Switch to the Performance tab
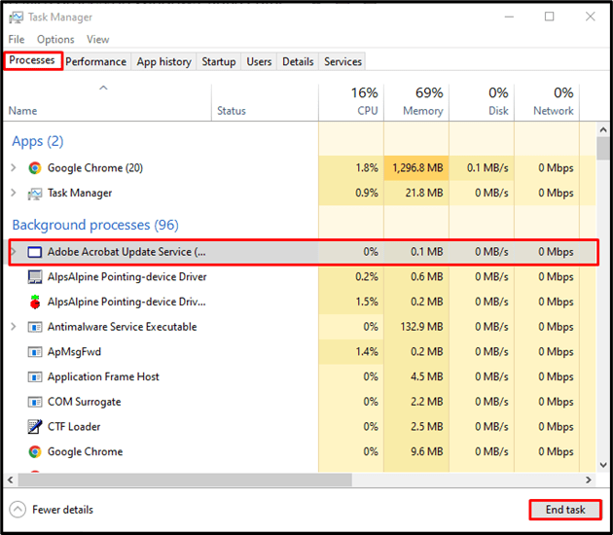 [95, 61]
